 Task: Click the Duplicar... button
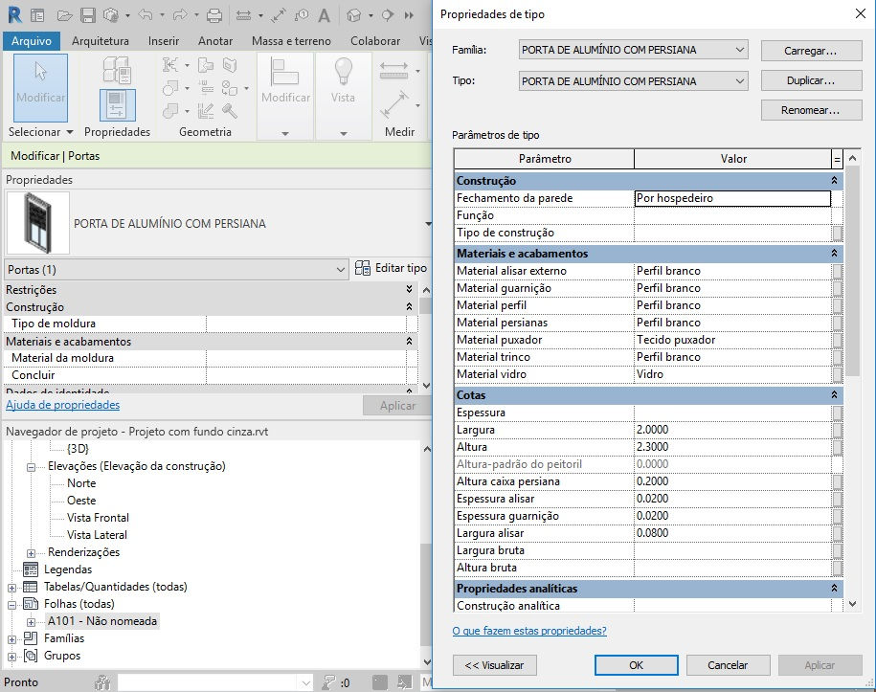(x=811, y=80)
